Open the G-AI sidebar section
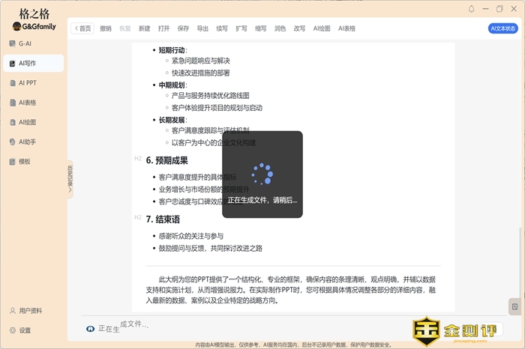This screenshot has width=525, height=349. (24, 44)
